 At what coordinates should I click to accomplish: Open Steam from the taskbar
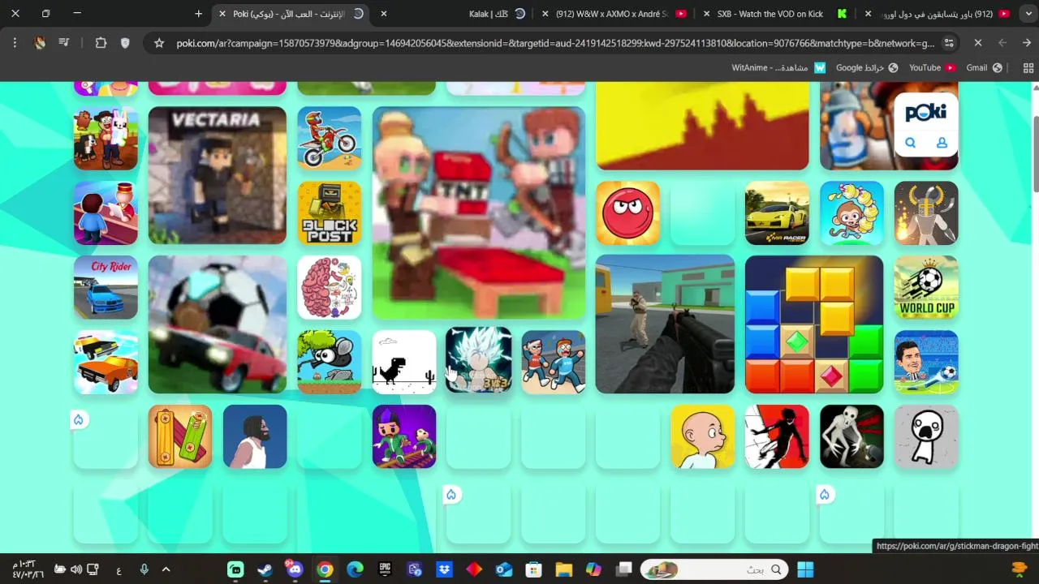[x=265, y=569]
